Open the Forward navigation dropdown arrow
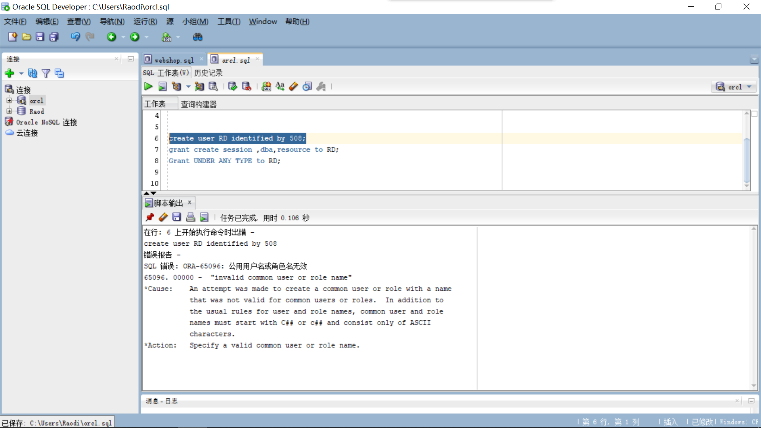 click(147, 37)
